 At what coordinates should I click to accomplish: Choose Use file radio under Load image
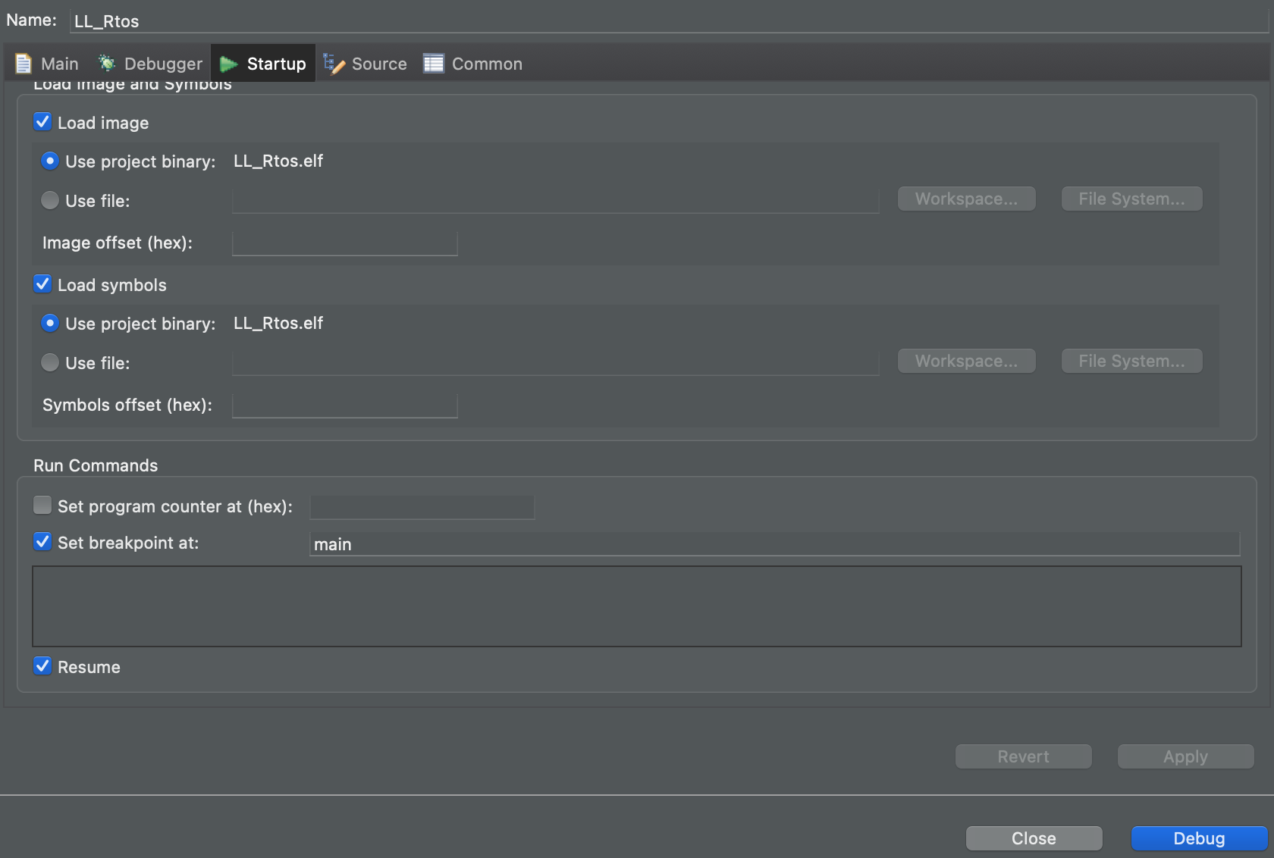[x=50, y=200]
